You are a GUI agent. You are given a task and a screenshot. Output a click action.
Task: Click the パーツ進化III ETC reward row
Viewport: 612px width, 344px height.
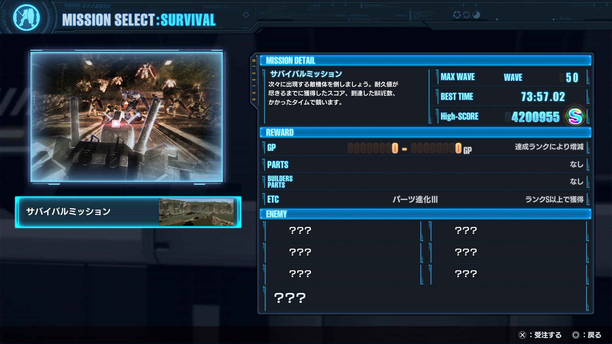(x=425, y=199)
